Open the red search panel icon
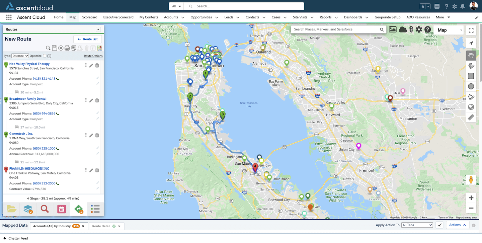 [45, 209]
